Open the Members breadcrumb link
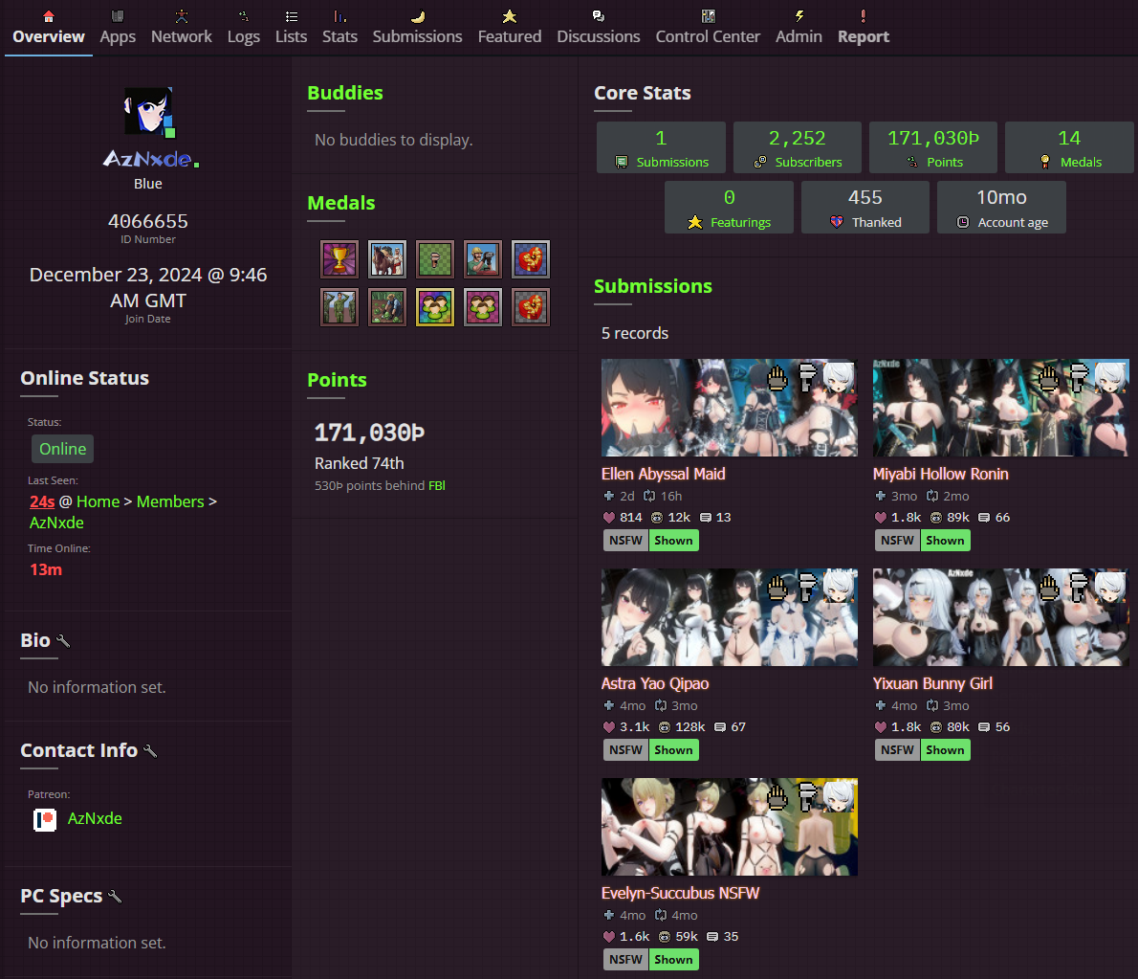The image size is (1138, 979). pos(170,501)
